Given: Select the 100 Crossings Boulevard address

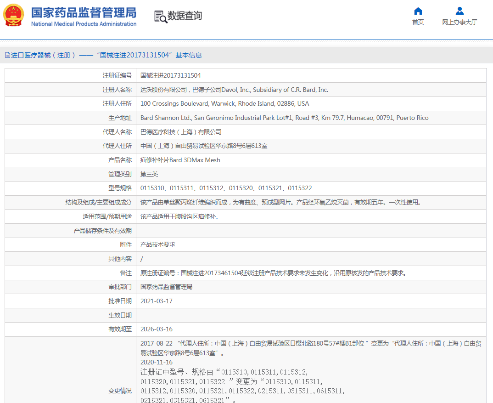Looking at the screenshot, I should (x=224, y=103).
